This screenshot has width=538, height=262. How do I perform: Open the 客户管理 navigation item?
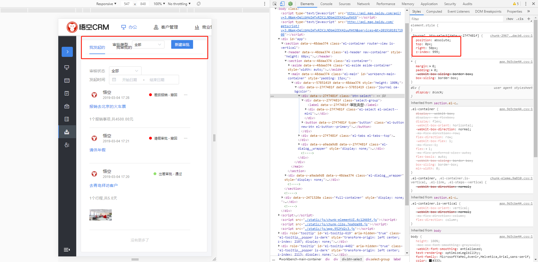pos(166,27)
